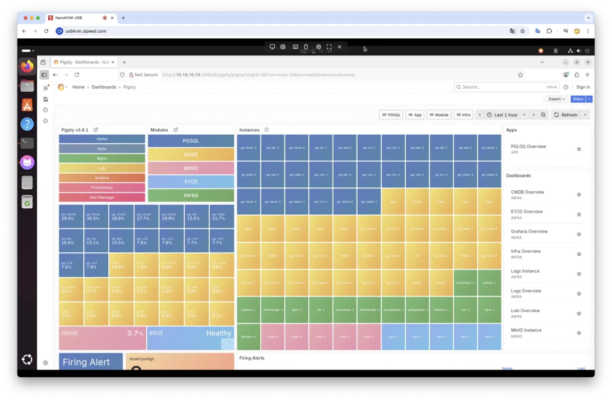Click the zoom out time range icon
The height and width of the screenshot is (400, 612).
coord(543,115)
